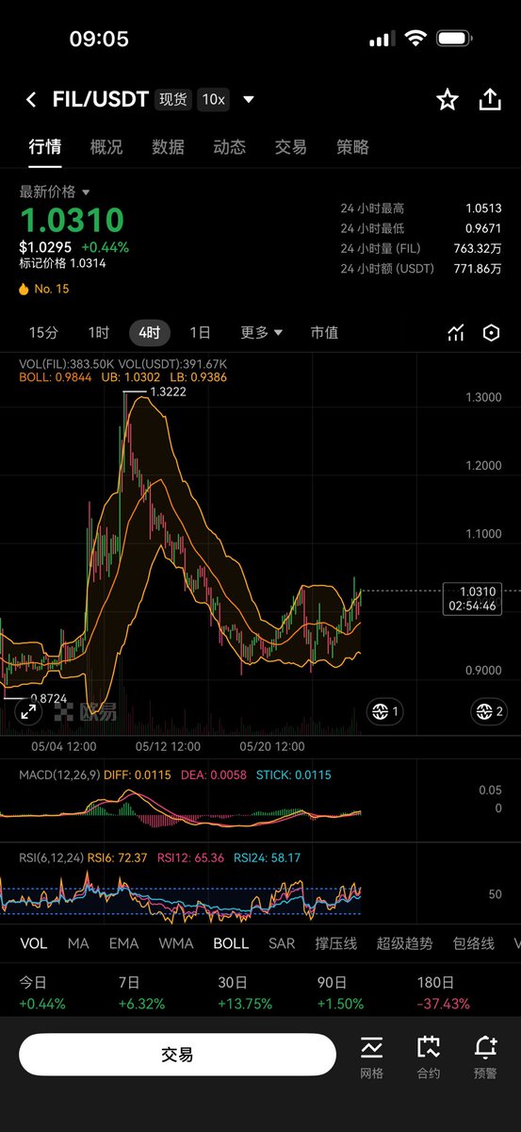Viewport: 521px width, 1132px height.
Task: Open the No. 15 hot ranking
Action: (x=44, y=289)
